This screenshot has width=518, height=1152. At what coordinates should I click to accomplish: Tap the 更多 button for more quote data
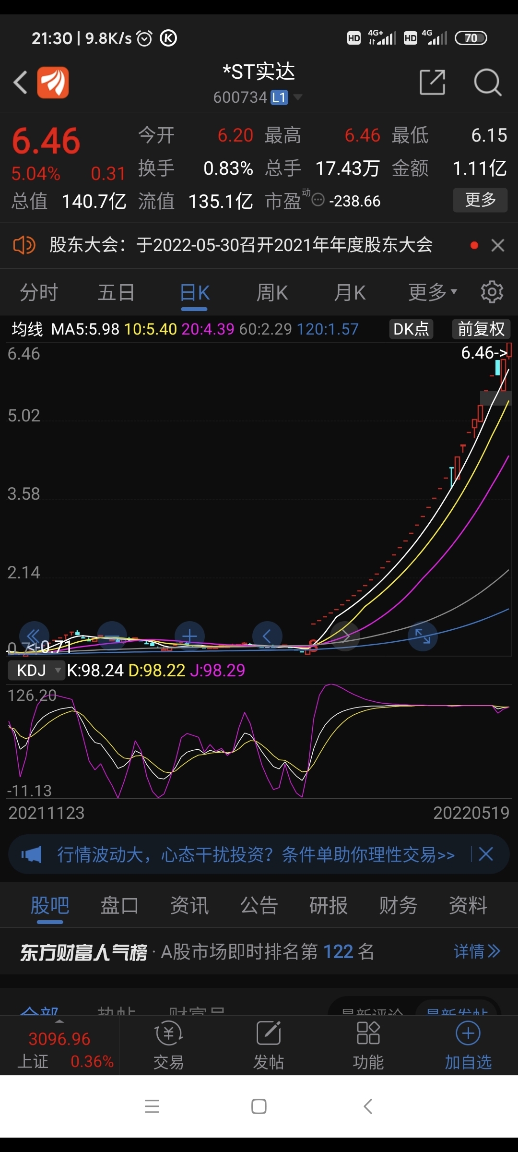(480, 200)
